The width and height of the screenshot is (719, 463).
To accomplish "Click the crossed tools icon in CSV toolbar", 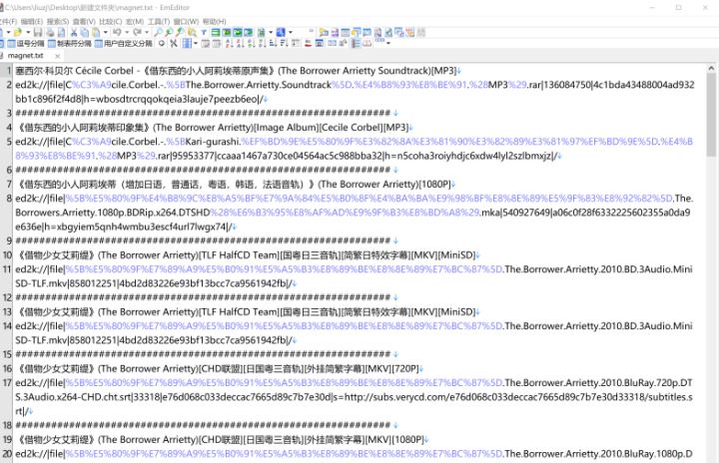I will [x=174, y=43].
